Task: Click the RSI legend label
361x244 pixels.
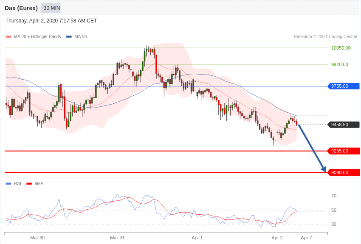Action: point(17,183)
